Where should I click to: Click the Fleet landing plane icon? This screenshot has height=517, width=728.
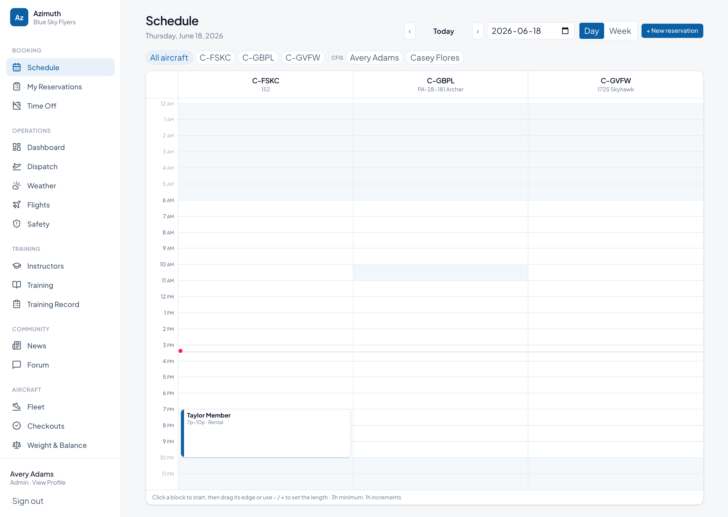pyautogui.click(x=17, y=406)
